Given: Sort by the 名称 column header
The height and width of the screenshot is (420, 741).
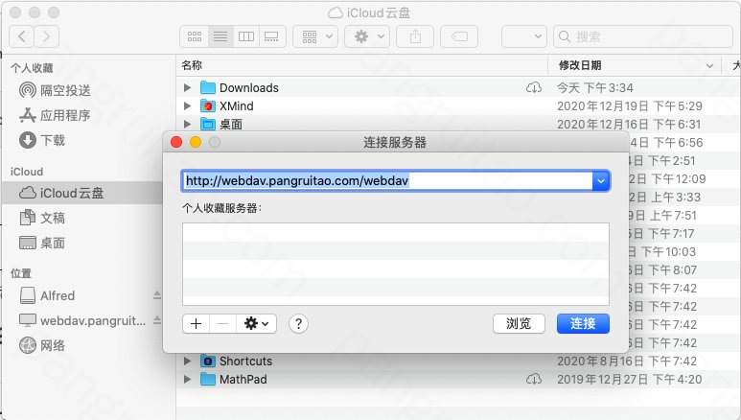Looking at the screenshot, I should [x=362, y=65].
